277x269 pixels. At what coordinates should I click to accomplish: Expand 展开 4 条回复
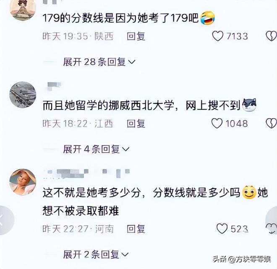[x=96, y=149]
